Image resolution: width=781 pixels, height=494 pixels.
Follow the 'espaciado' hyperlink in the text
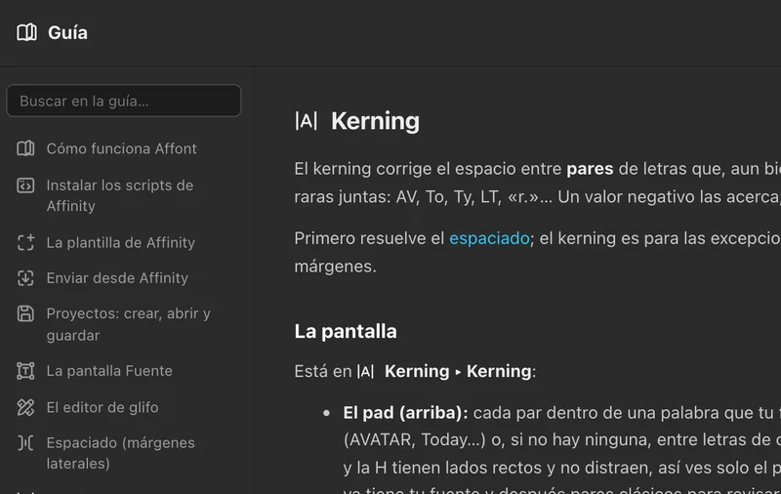[489, 238]
